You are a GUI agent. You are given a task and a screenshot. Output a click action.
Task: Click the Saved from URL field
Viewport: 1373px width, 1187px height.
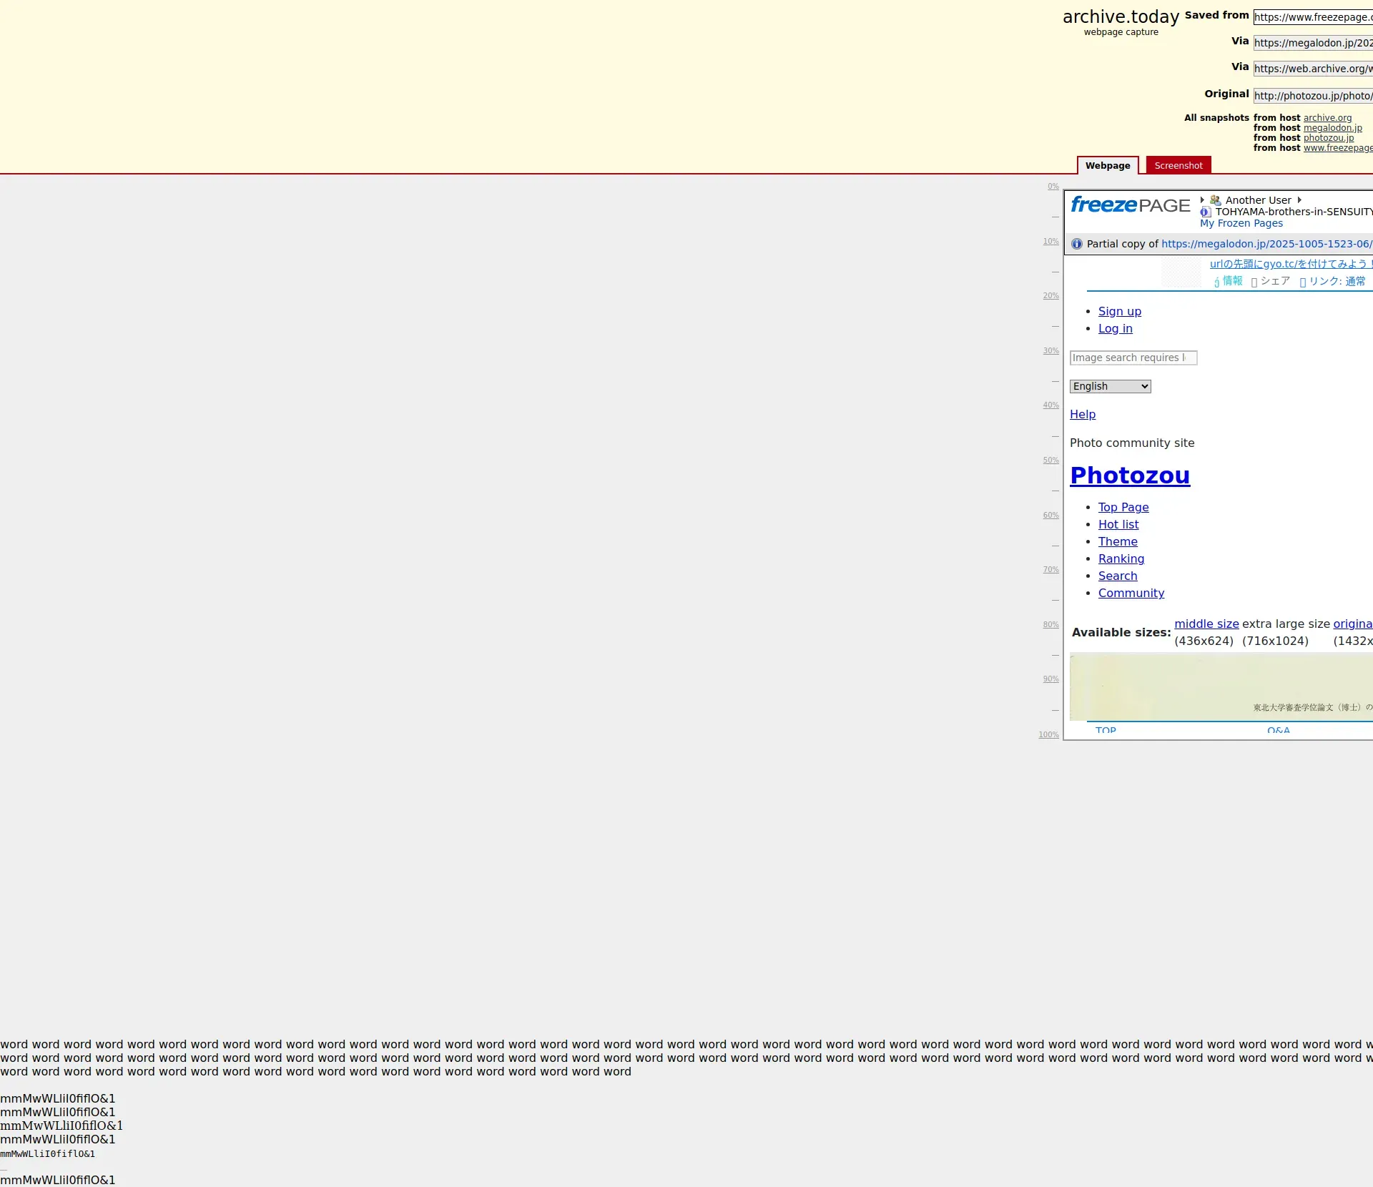click(x=1312, y=17)
